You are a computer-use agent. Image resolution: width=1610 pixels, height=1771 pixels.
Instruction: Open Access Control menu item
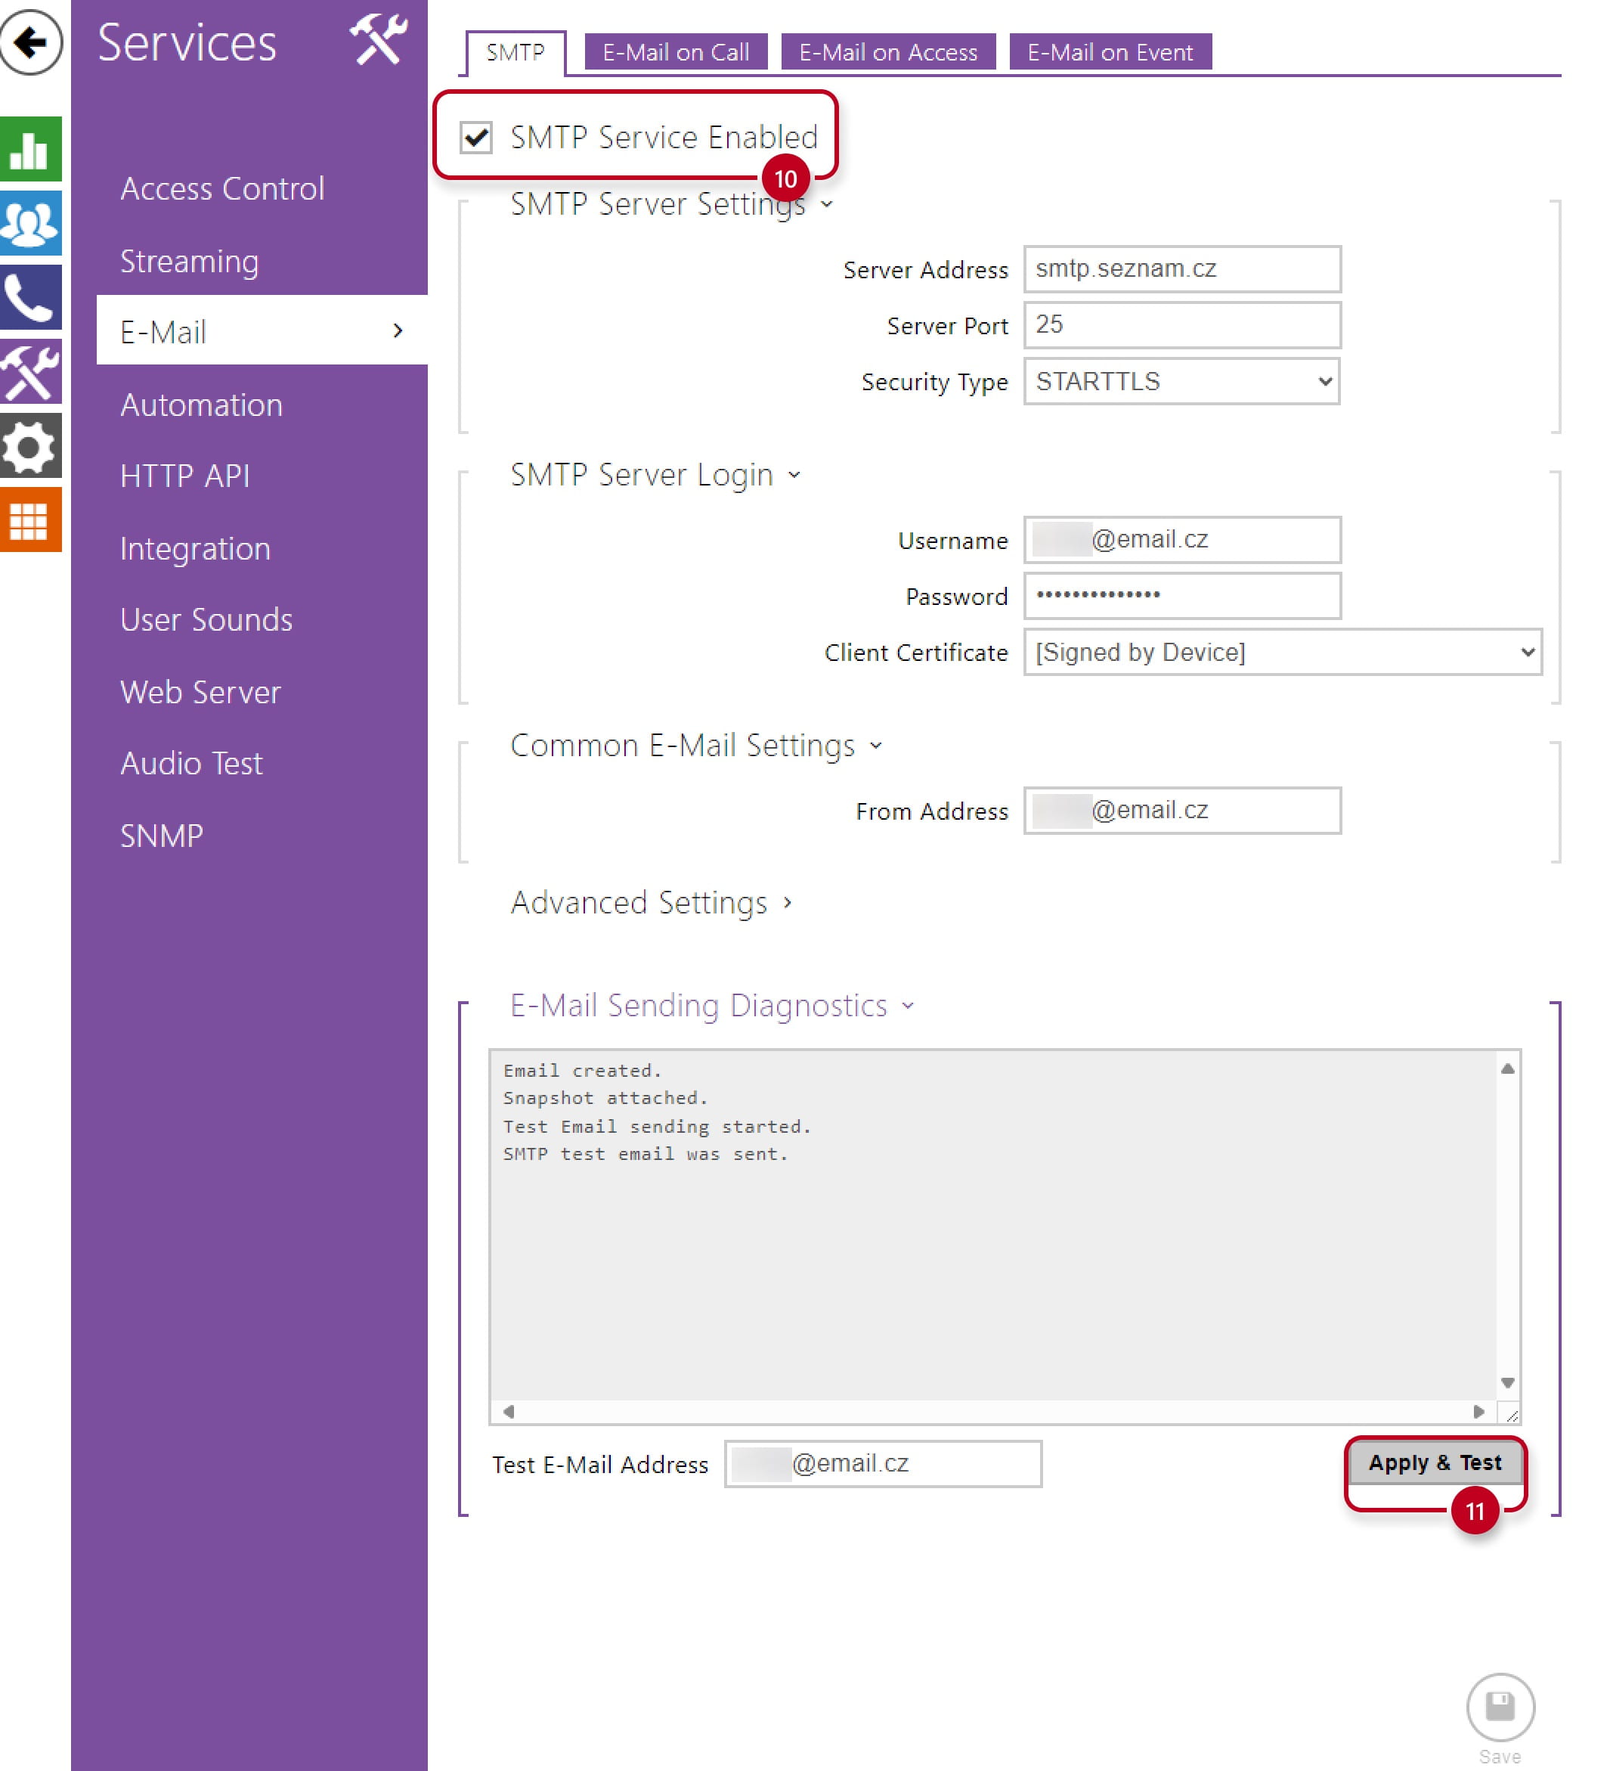[x=222, y=189]
